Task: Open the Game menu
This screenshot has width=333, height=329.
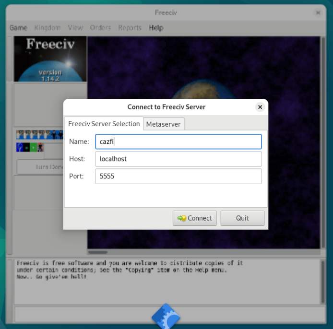Action: (18, 28)
